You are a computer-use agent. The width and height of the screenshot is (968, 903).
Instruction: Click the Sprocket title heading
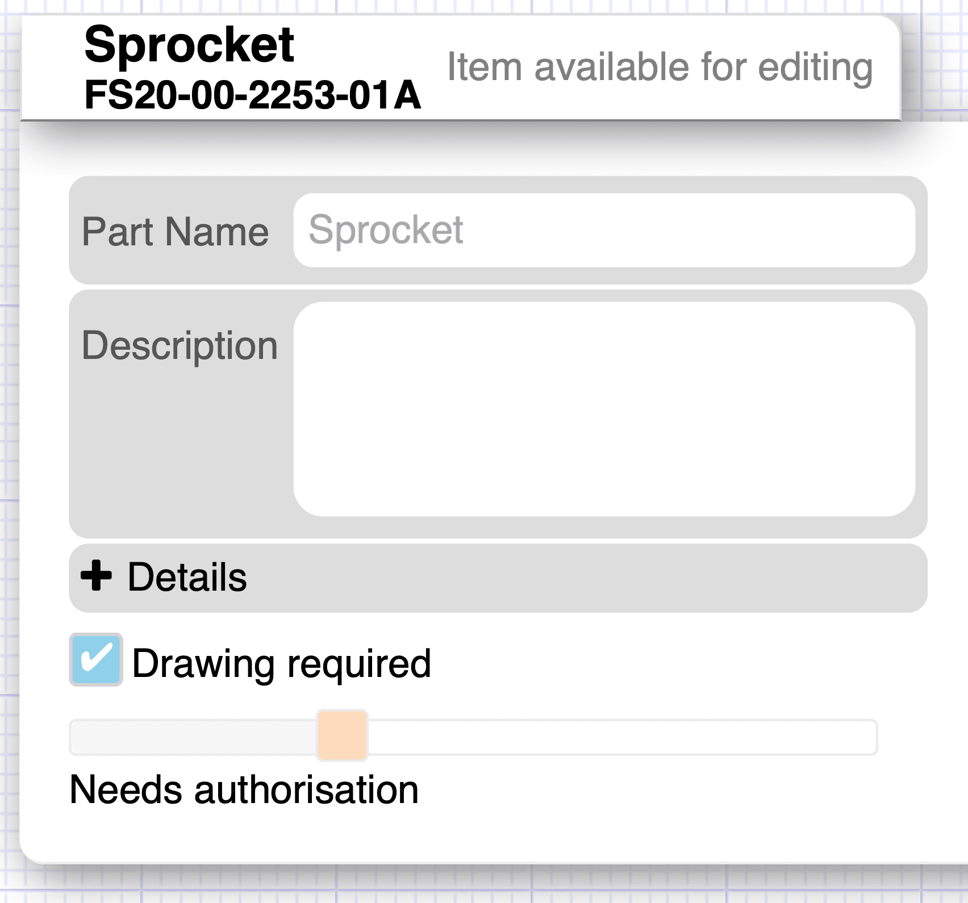click(189, 45)
